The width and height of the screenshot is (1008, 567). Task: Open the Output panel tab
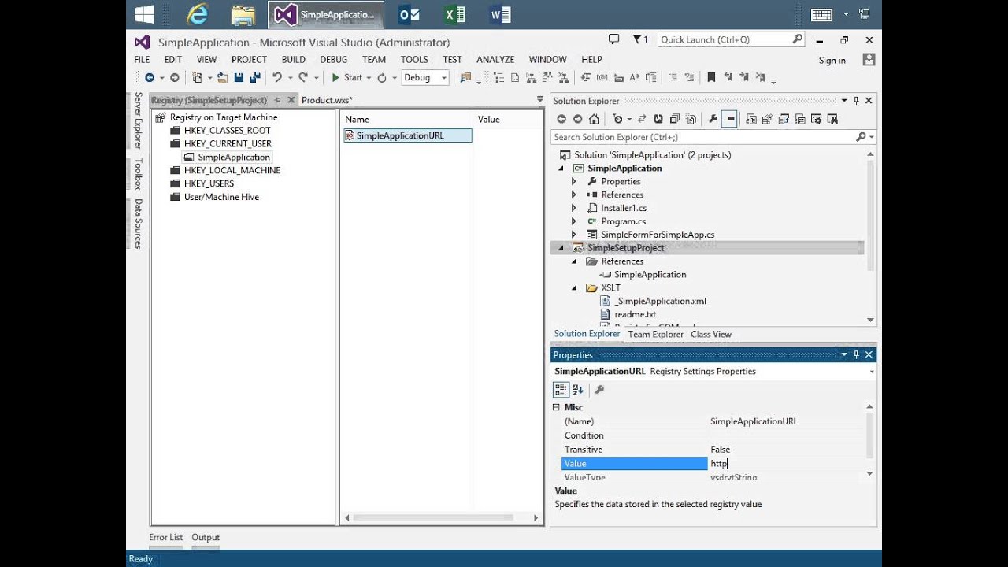click(206, 537)
